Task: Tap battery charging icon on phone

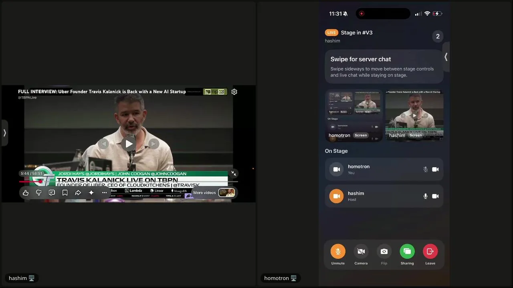Action: (438, 14)
